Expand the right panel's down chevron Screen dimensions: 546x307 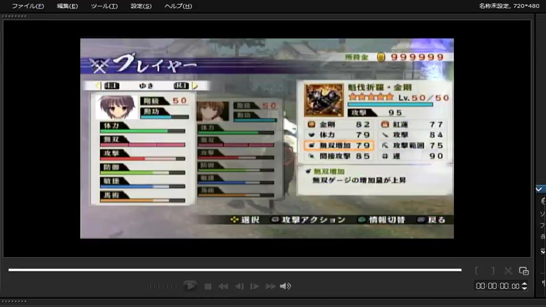pyautogui.click(x=543, y=251)
